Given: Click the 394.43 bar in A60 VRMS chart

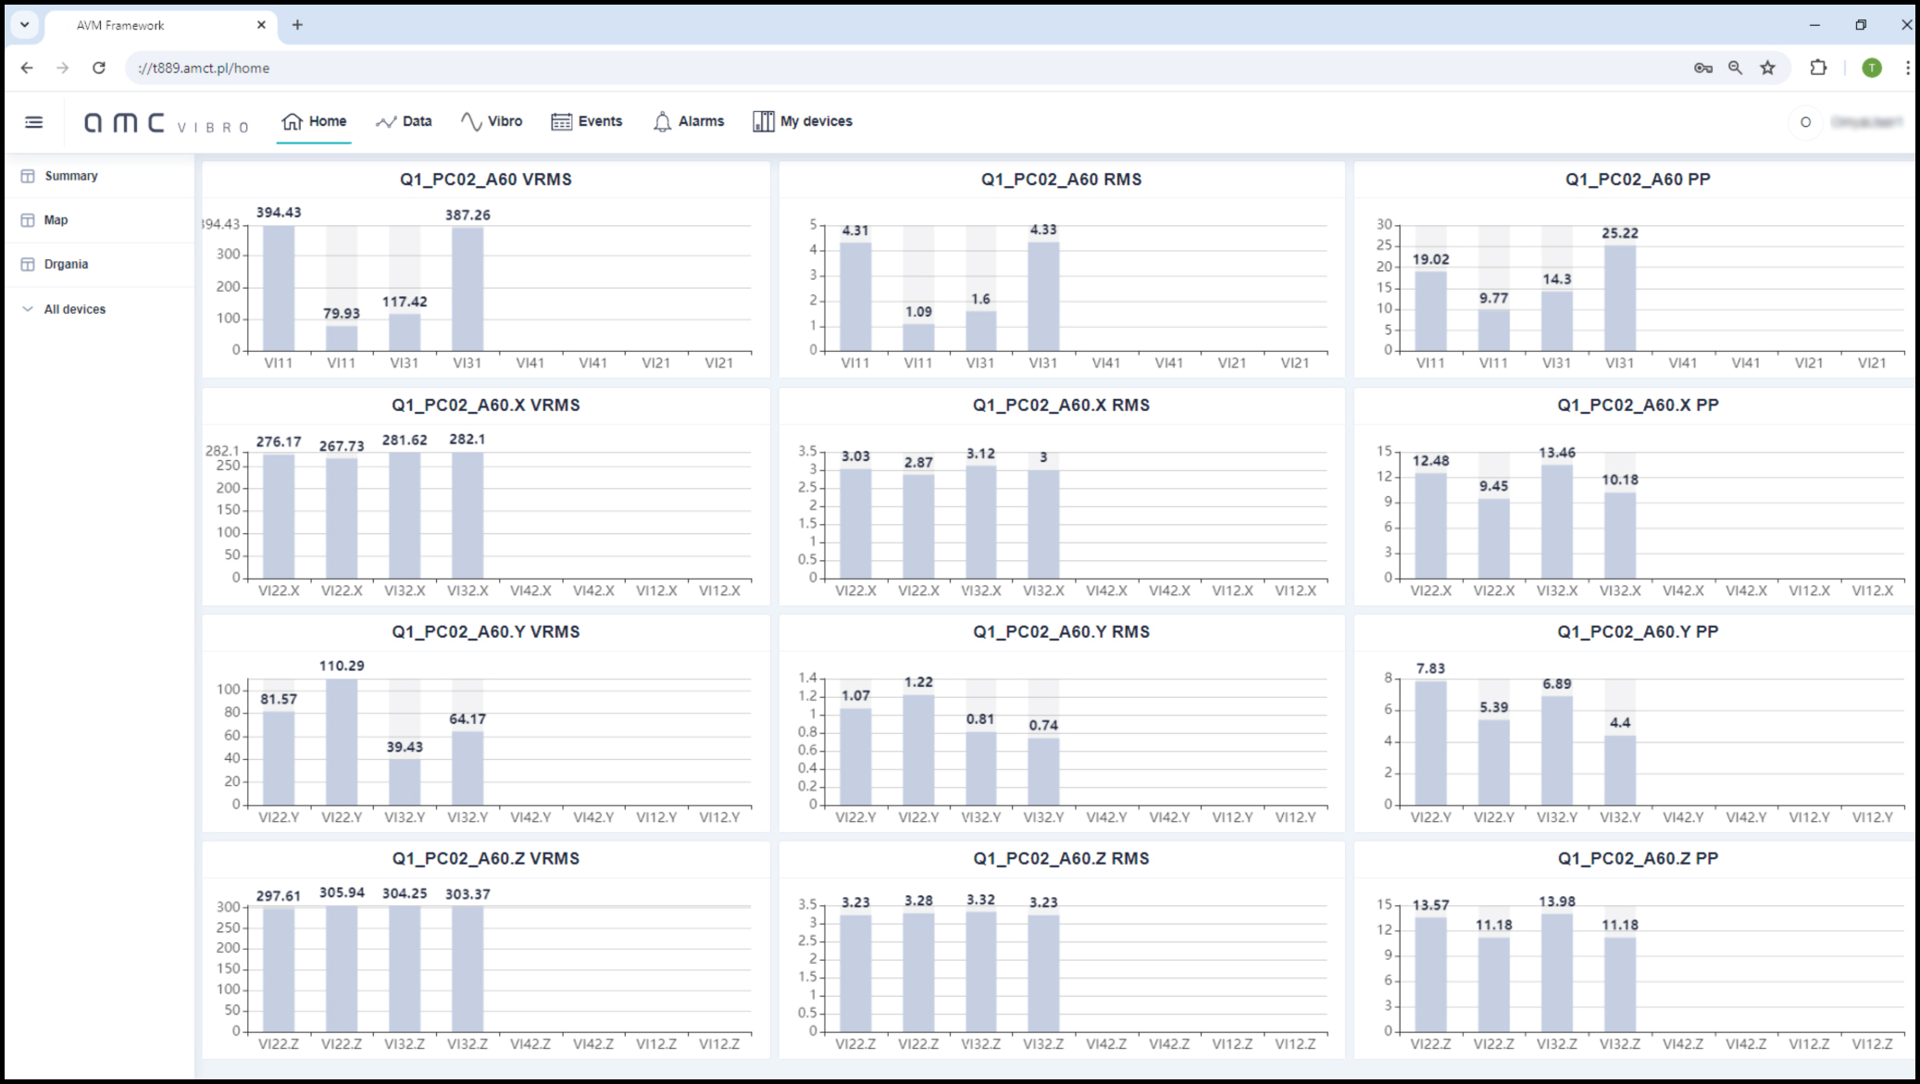Looking at the screenshot, I should tap(279, 288).
